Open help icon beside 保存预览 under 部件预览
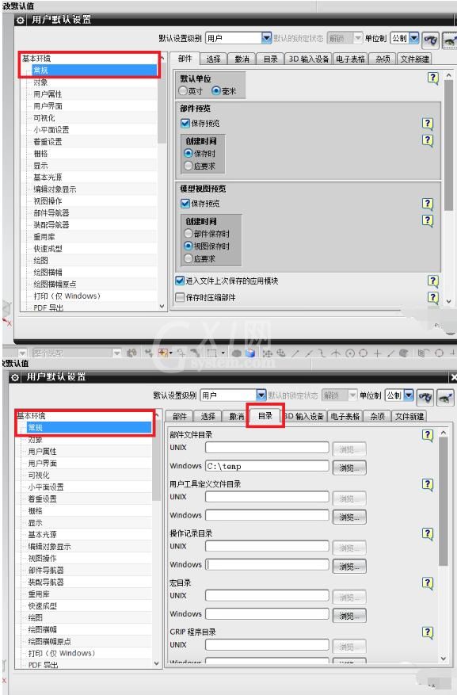 (428, 124)
